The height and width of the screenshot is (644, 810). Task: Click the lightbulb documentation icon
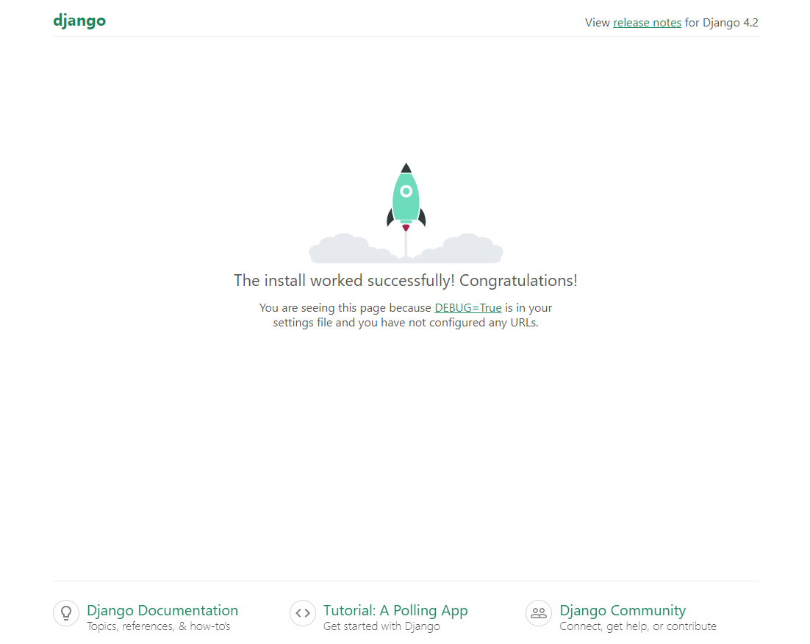[x=66, y=613]
